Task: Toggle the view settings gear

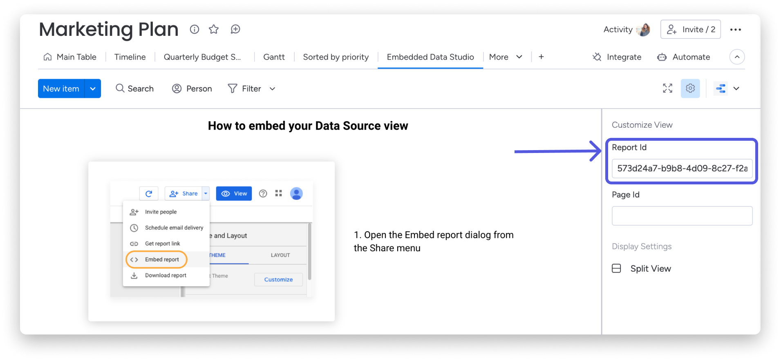Action: (690, 88)
